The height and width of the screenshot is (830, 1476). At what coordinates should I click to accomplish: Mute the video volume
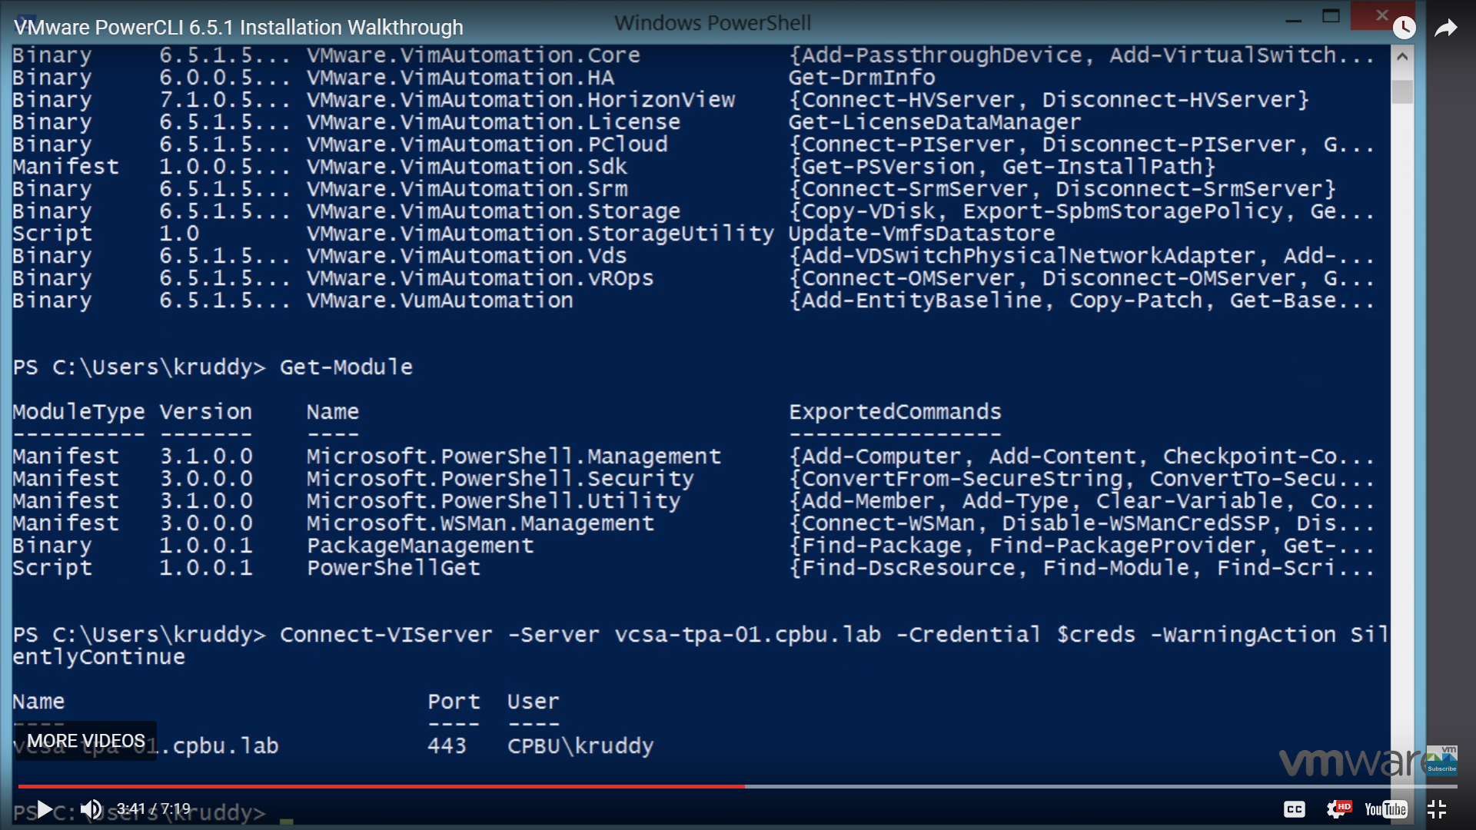tap(91, 809)
